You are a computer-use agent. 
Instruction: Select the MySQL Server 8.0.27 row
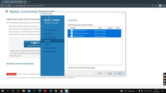click(94, 31)
